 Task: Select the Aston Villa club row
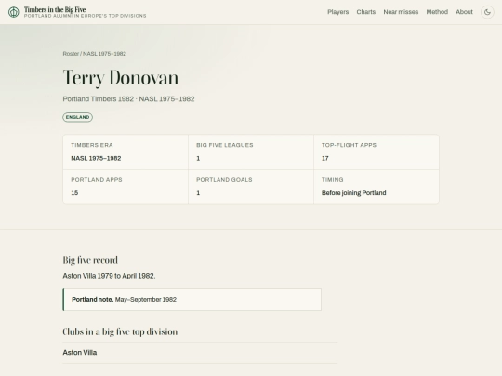point(200,353)
